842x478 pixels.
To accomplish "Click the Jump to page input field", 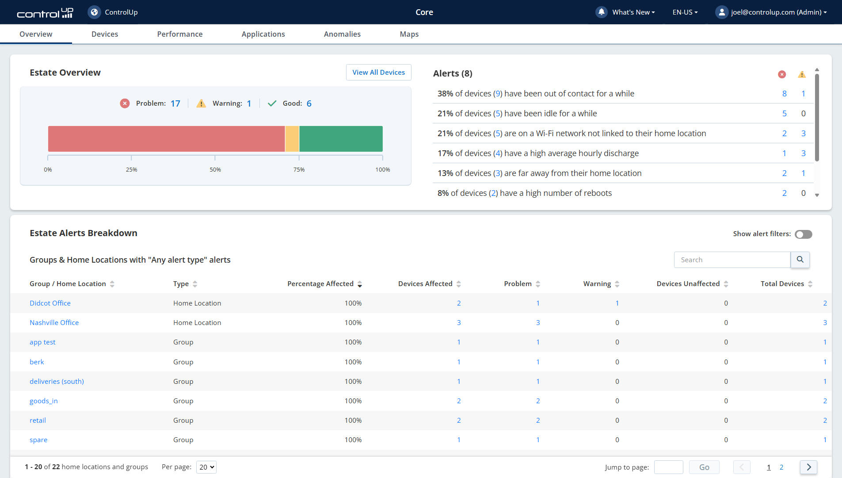I will tap(668, 467).
